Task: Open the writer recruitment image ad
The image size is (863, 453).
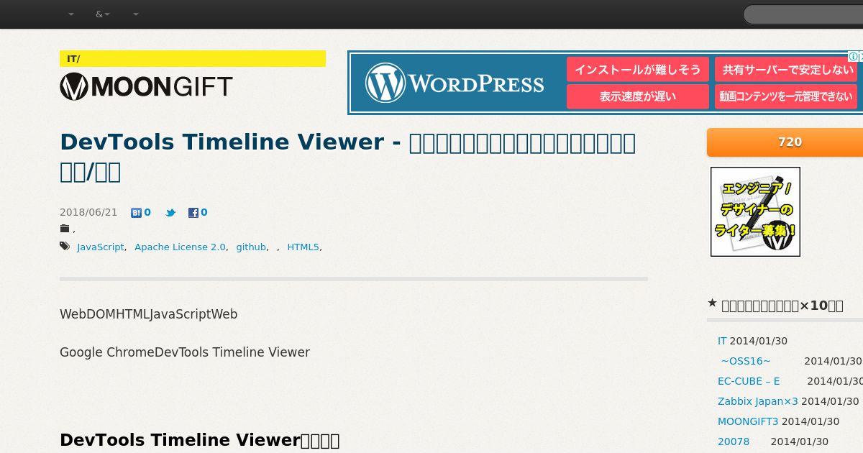Action: pos(755,211)
